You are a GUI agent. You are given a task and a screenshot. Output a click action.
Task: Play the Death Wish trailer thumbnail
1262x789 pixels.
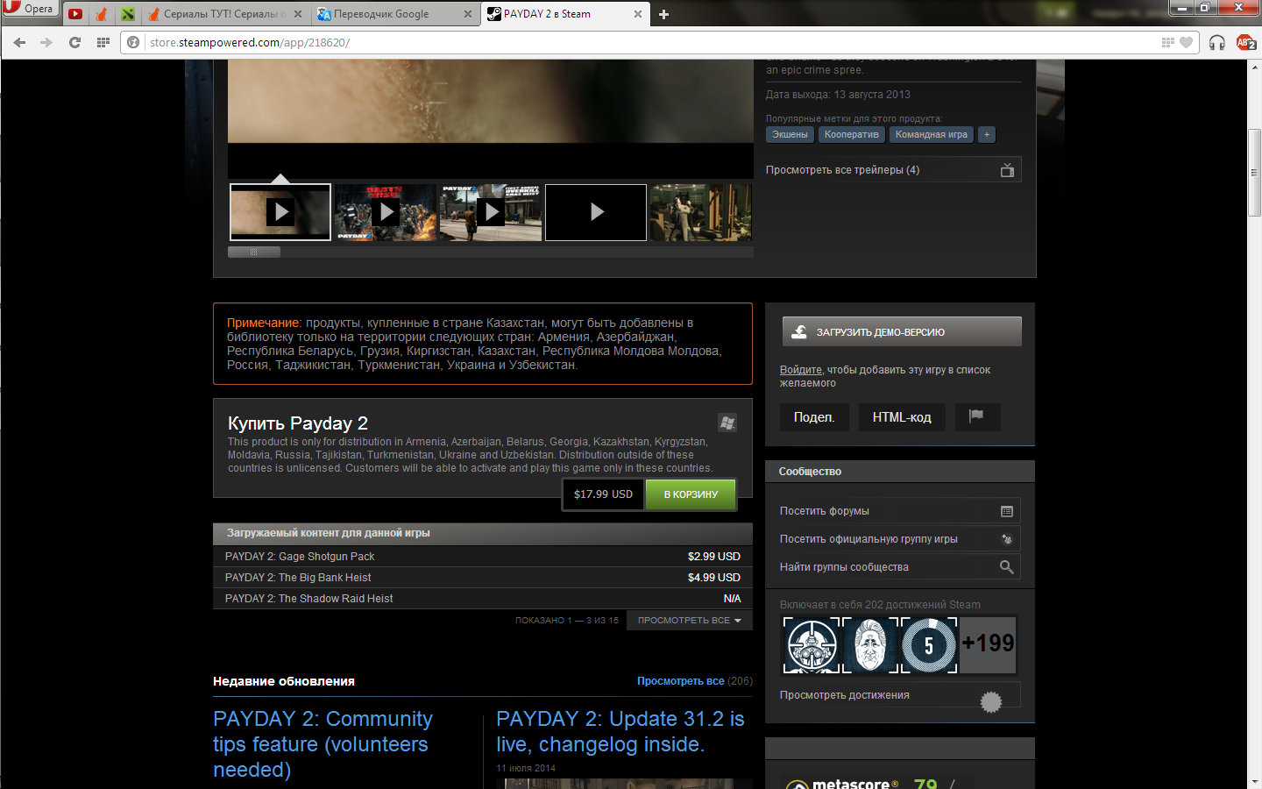386,212
